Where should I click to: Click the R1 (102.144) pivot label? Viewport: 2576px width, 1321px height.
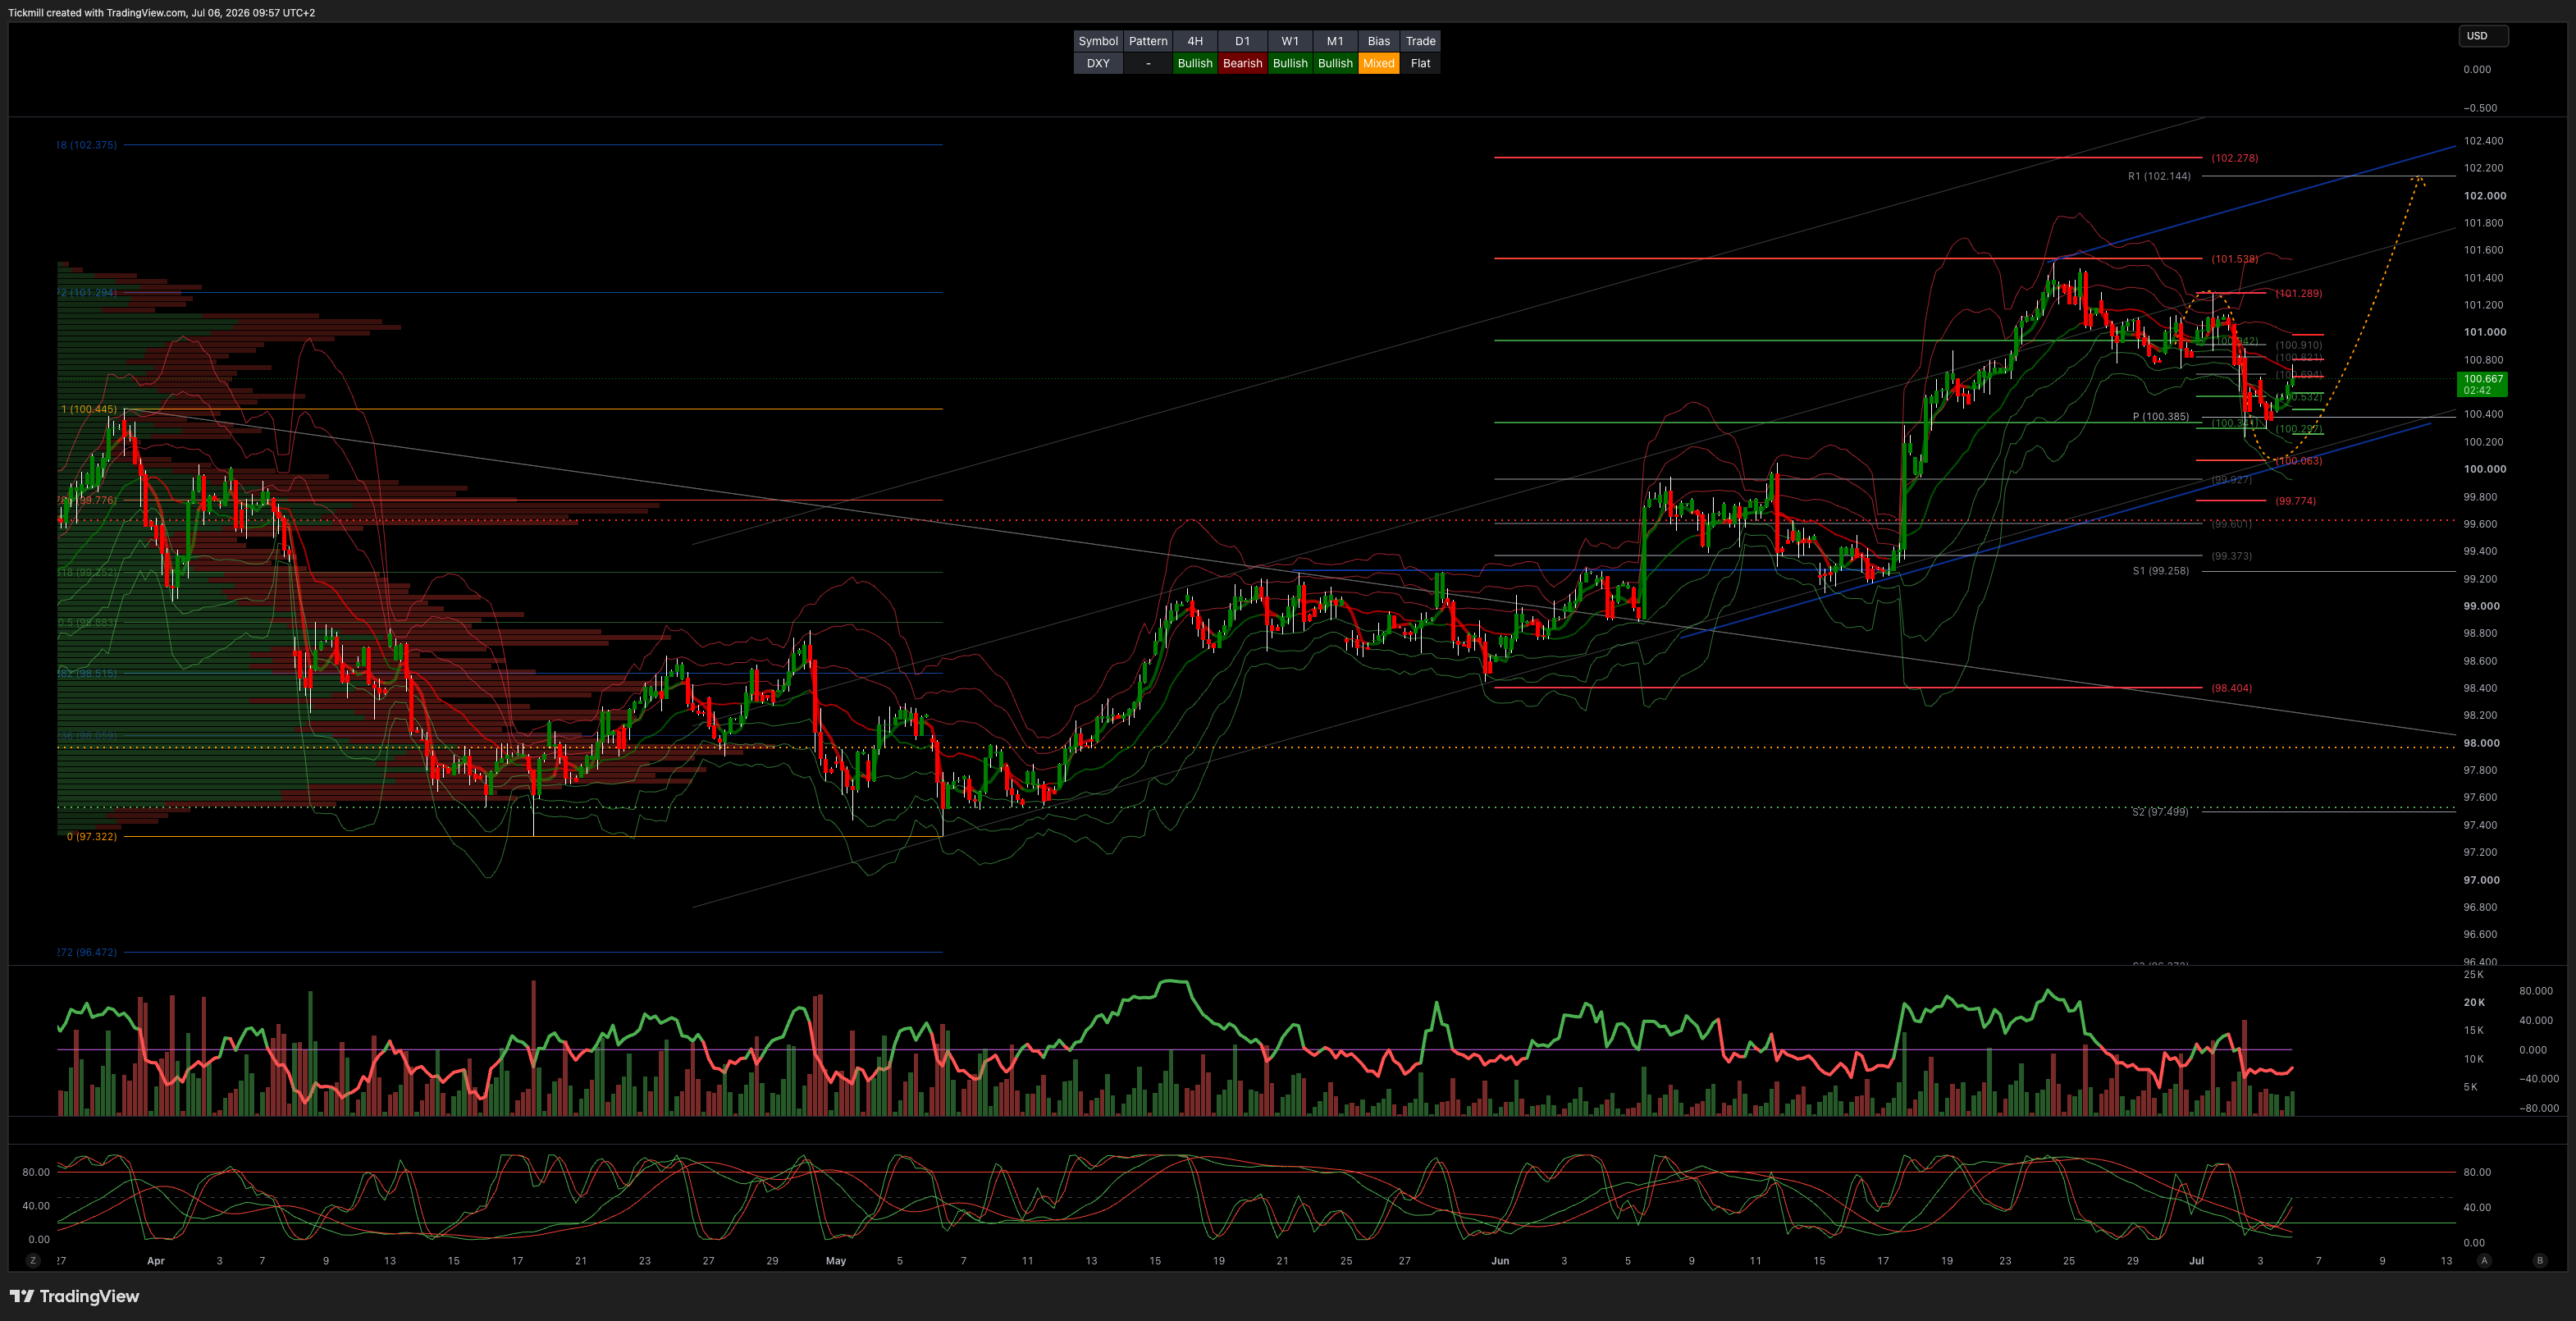(x=2159, y=176)
